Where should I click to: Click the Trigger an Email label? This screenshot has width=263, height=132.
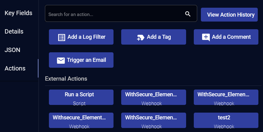pyautogui.click(x=86, y=60)
